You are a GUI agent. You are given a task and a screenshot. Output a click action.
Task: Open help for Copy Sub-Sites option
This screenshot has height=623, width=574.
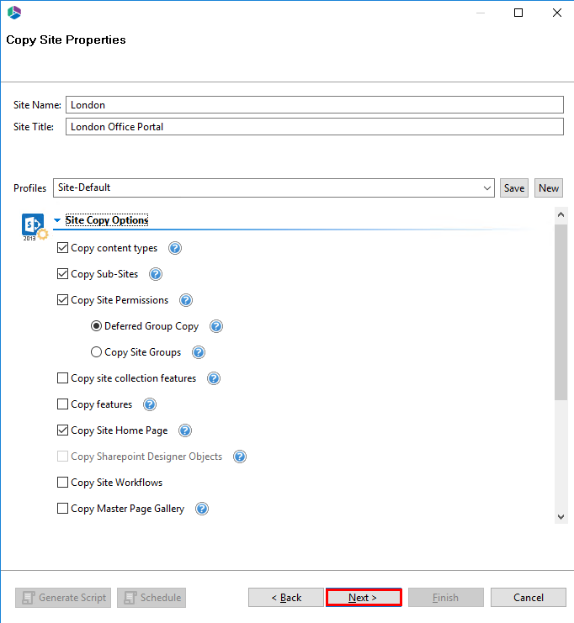(x=155, y=274)
